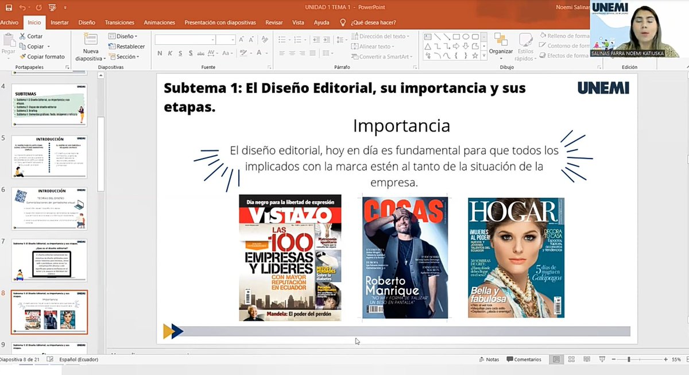Expand the shapes gallery more arrow
Screen dimensions: 689x375
pyautogui.click(x=484, y=56)
